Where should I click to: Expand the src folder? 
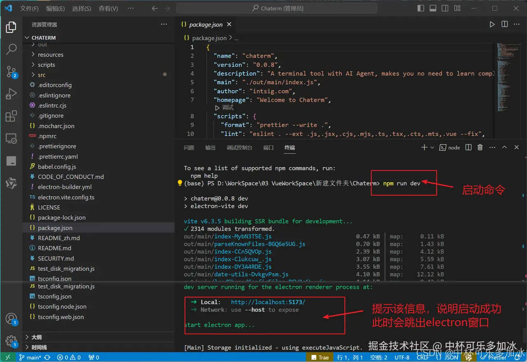(x=42, y=75)
